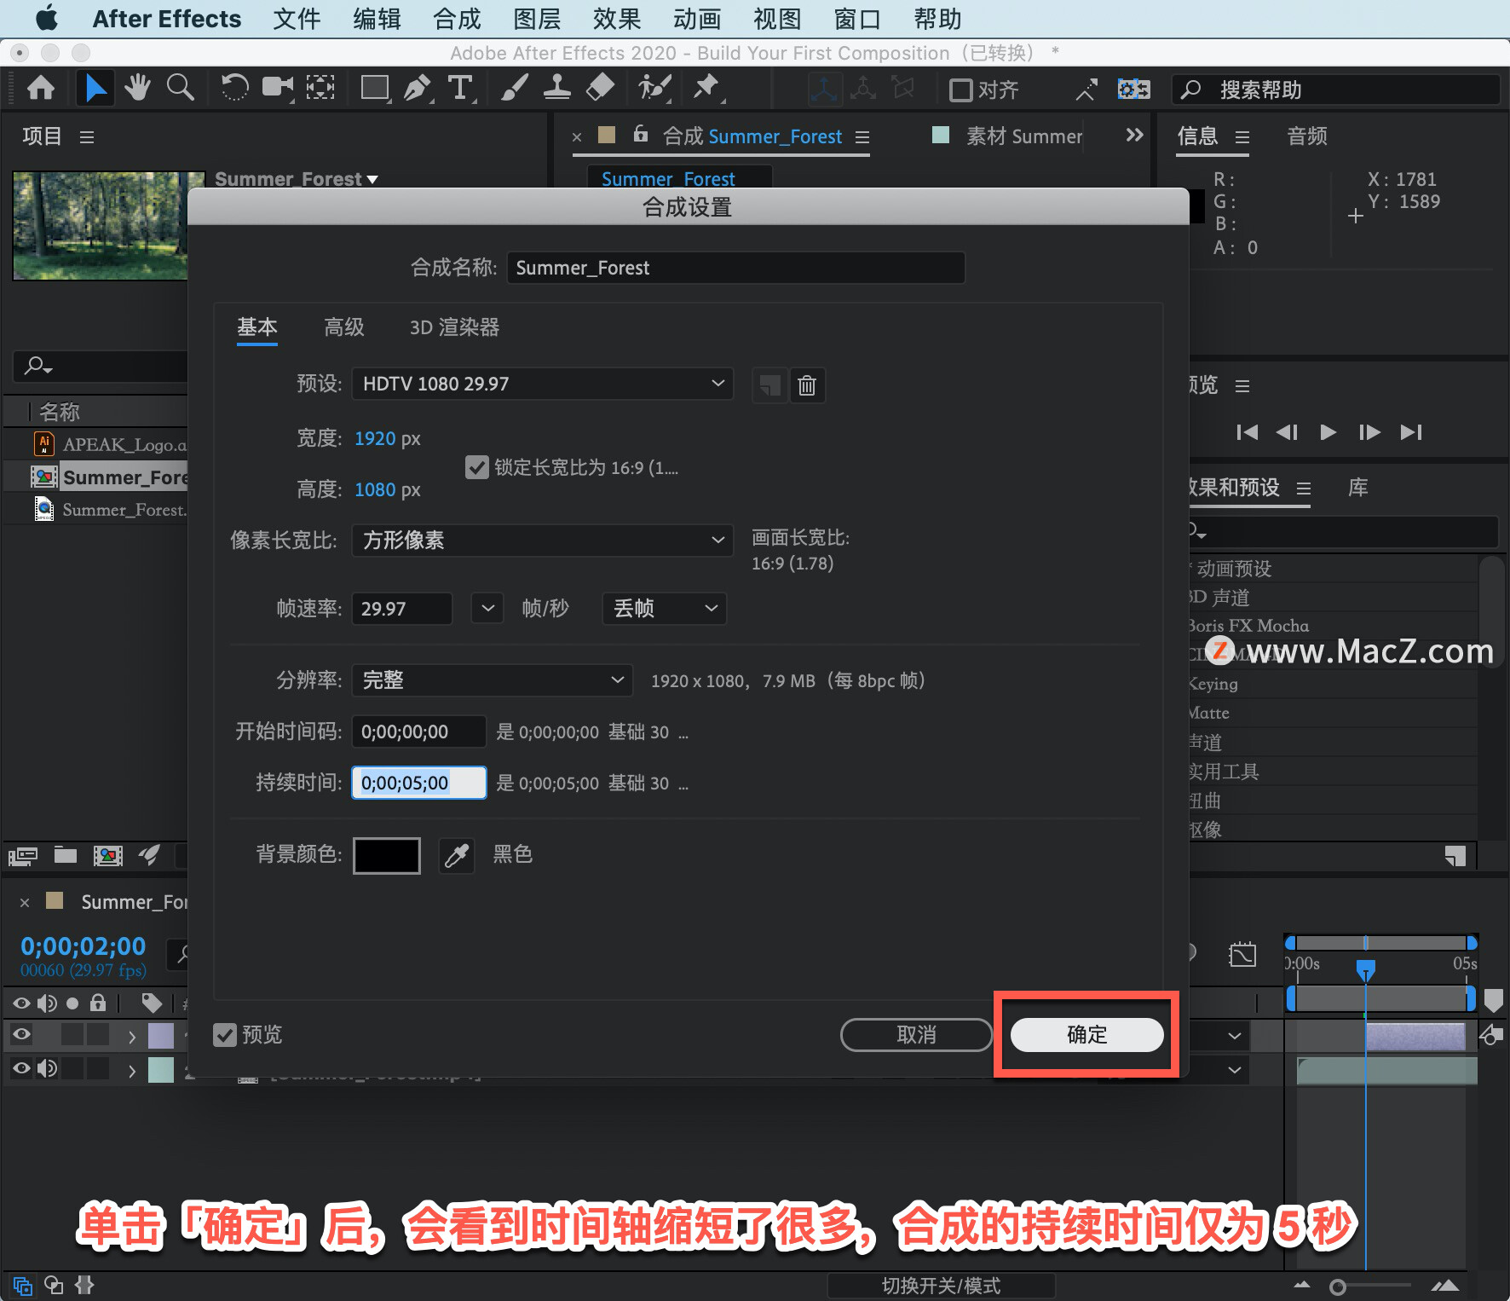
Task: Hide layer 2 with its eye toggle
Action: pos(22,1068)
